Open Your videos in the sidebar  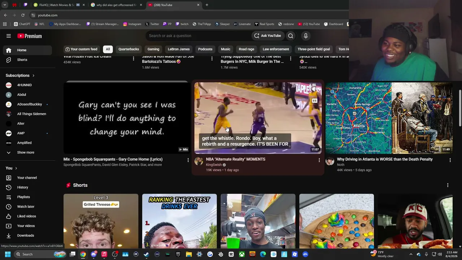[x=26, y=226]
